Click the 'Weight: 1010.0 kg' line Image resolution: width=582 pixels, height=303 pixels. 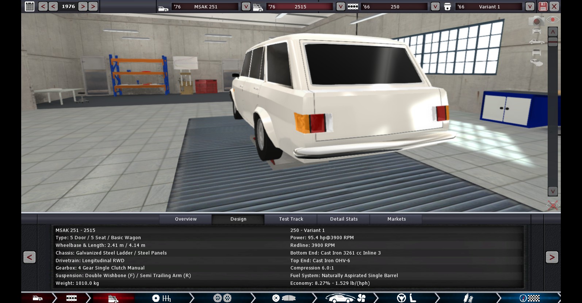77,283
